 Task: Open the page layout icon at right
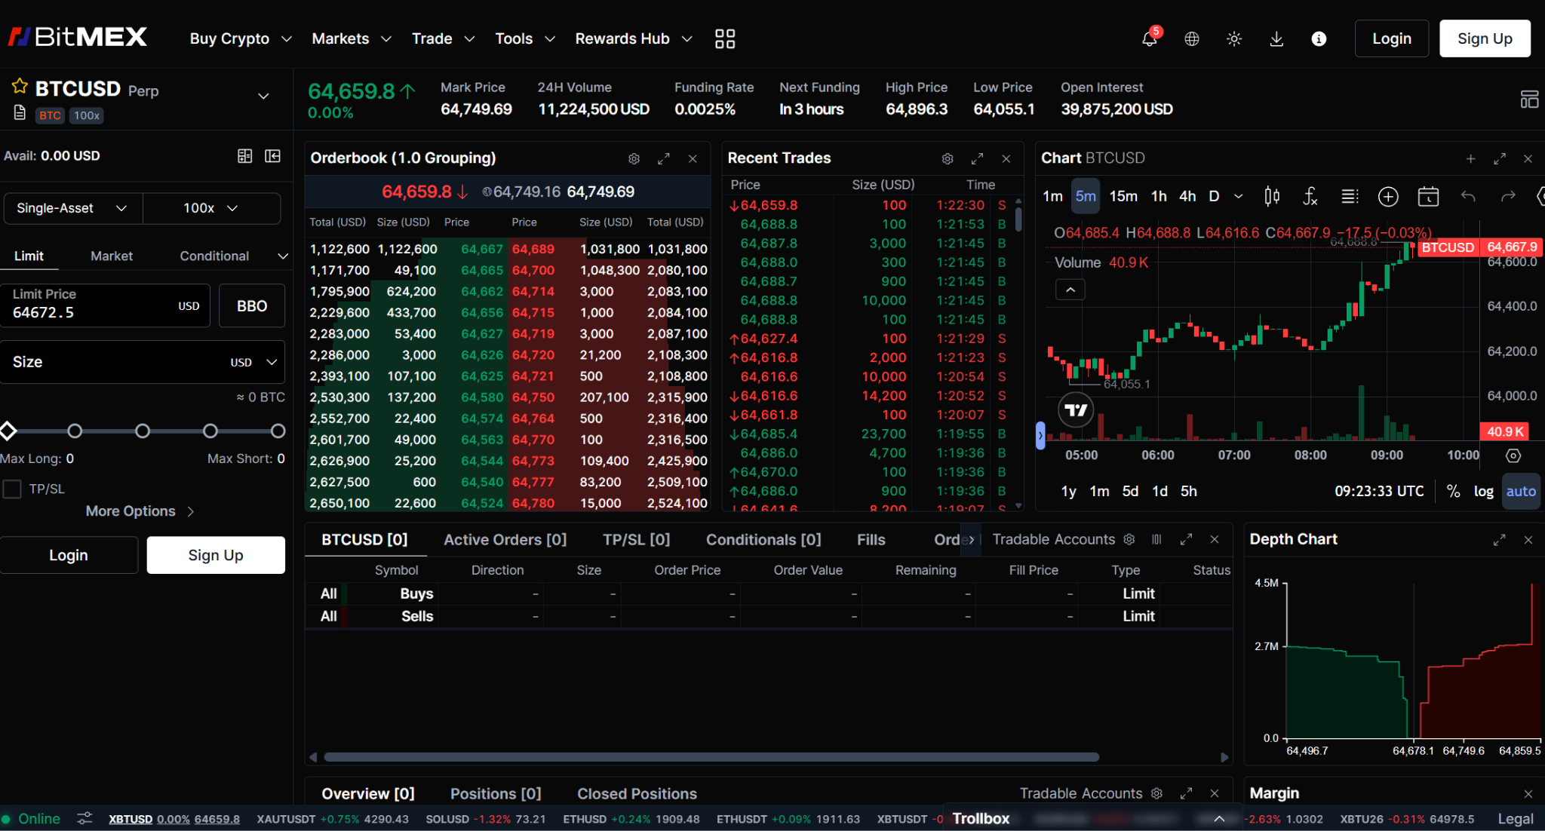pyautogui.click(x=1529, y=99)
